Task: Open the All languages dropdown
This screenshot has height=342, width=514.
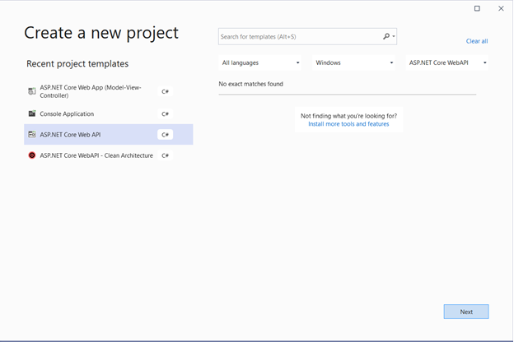Action: [x=260, y=62]
